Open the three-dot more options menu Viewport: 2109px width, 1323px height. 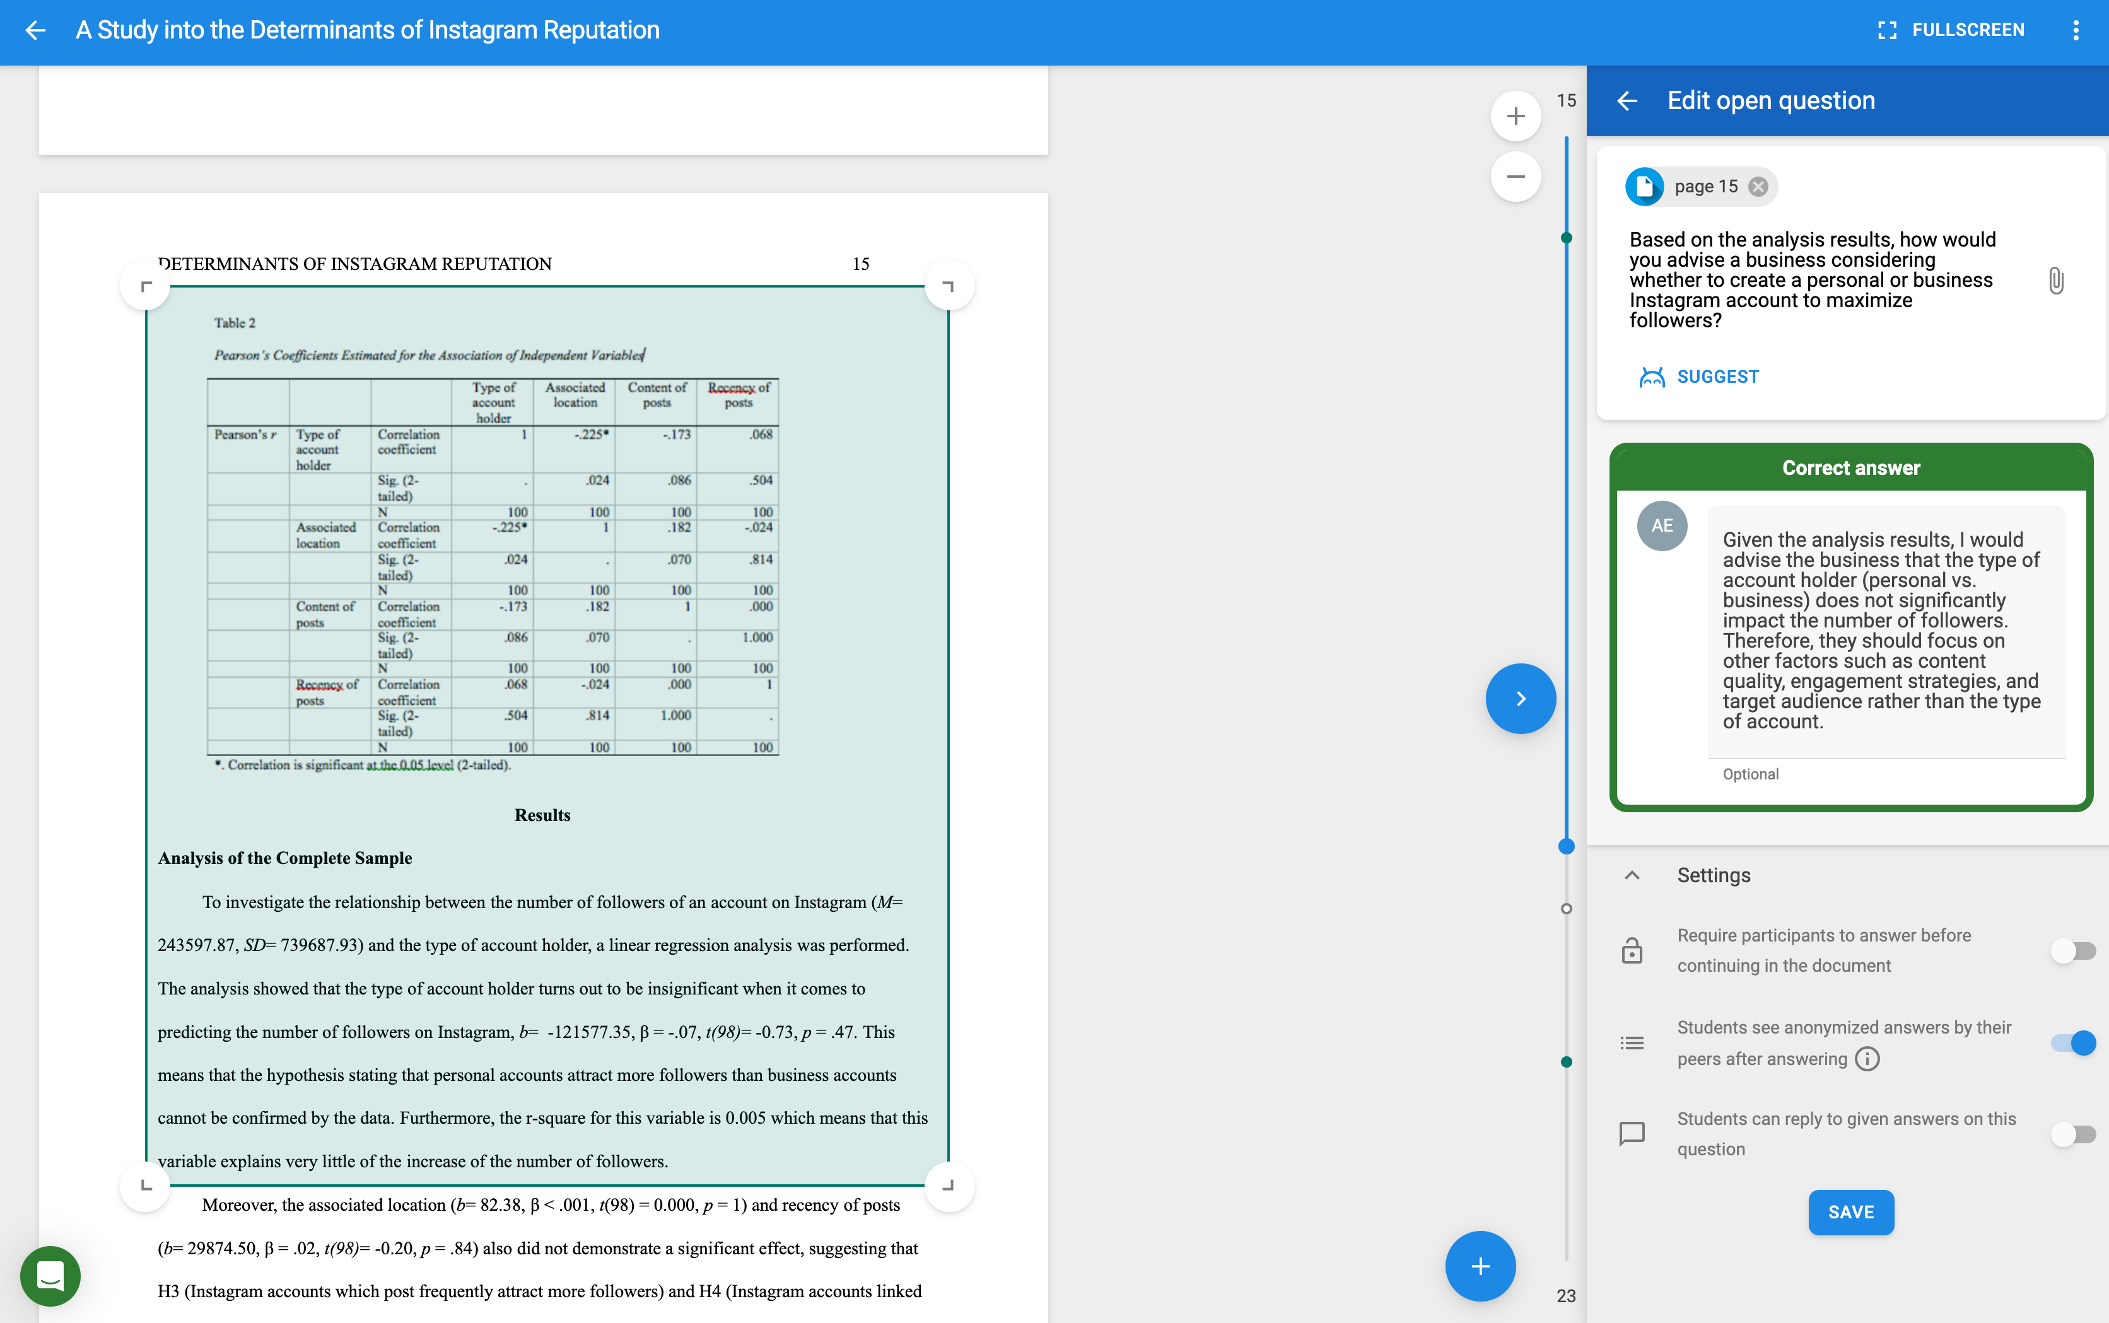pos(2075,31)
